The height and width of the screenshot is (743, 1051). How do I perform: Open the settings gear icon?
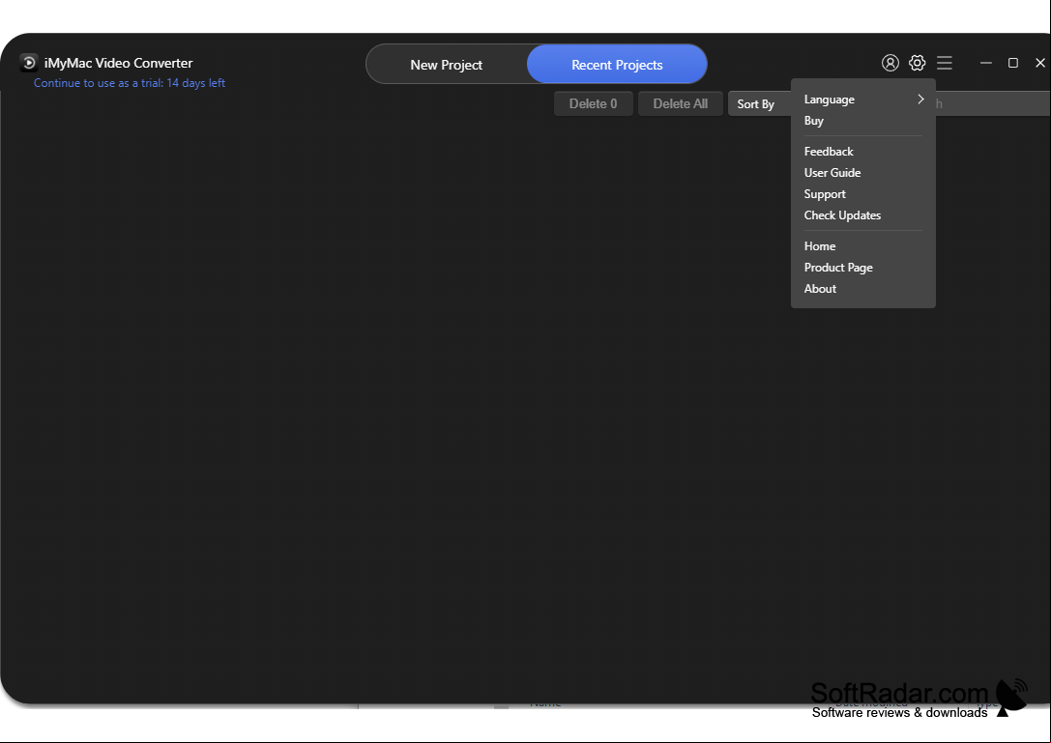click(917, 62)
